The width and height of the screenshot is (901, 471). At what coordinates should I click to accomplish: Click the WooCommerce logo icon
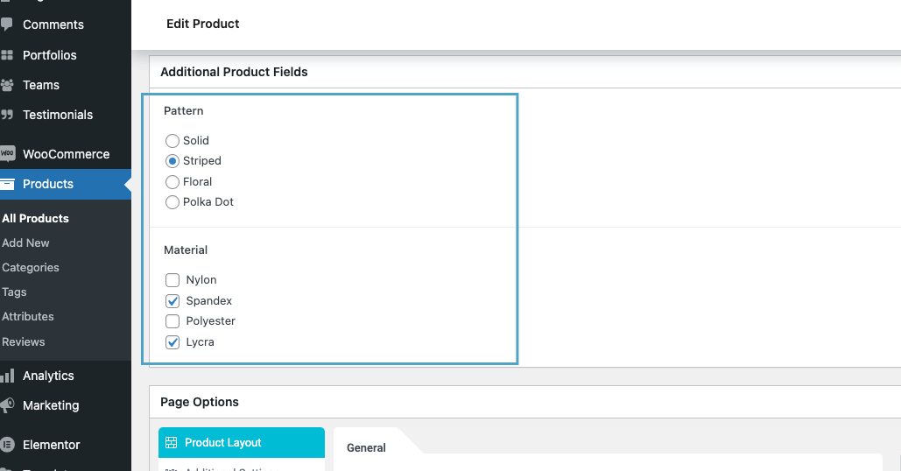coord(8,154)
